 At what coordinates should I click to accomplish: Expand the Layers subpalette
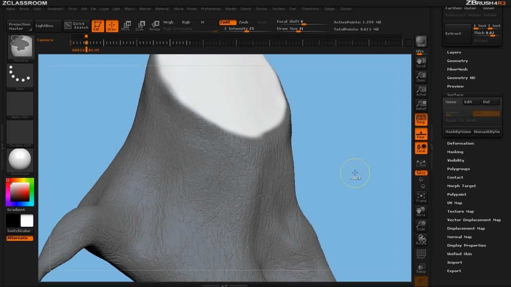pos(454,52)
